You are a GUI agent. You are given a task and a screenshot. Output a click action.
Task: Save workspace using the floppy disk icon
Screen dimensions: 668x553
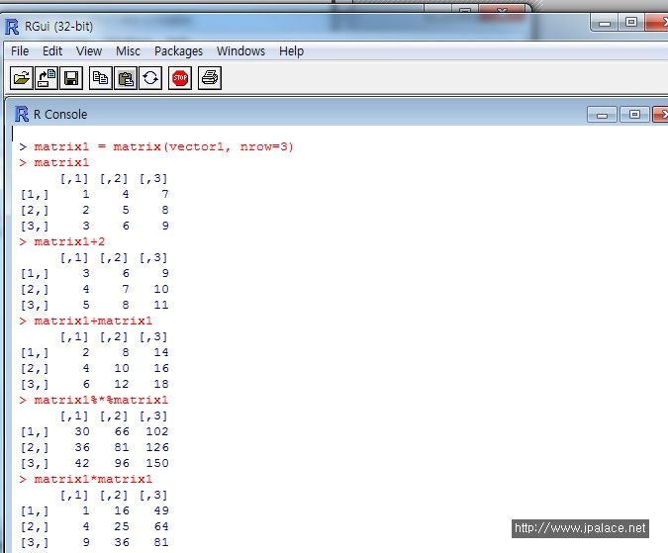tap(71, 78)
